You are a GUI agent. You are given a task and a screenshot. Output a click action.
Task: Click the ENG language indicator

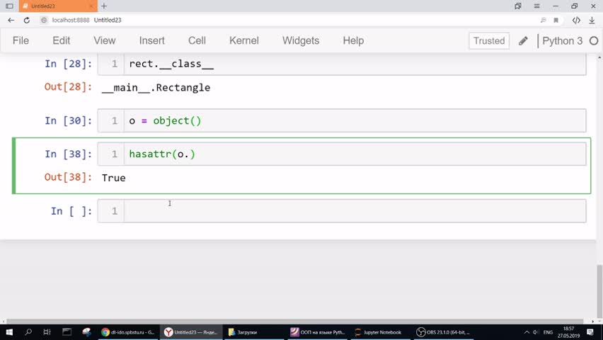tap(548, 332)
